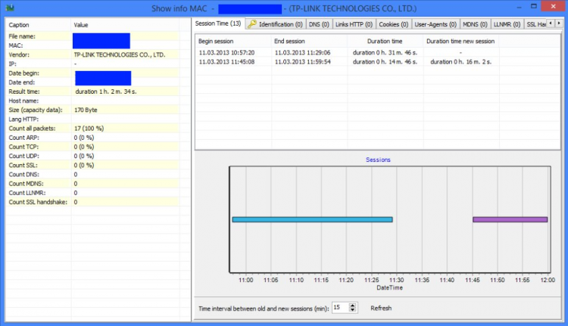Select the Count DNS row

tap(92, 175)
